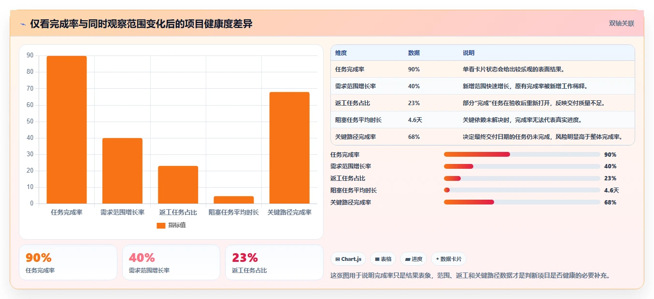Click the Chart.js tag chip

click(x=348, y=259)
